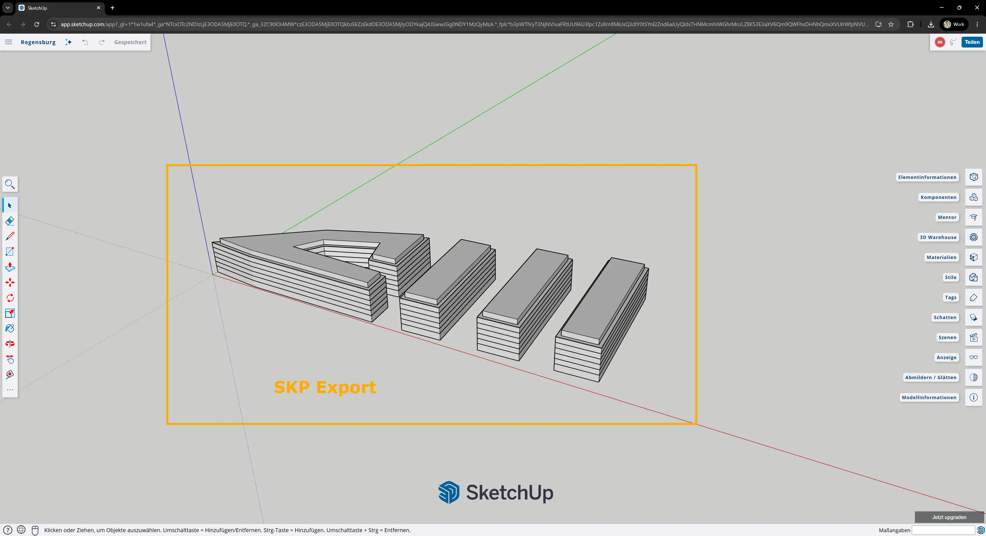This screenshot has height=536, width=986.
Task: Open the Stile panel icon
Action: point(974,277)
